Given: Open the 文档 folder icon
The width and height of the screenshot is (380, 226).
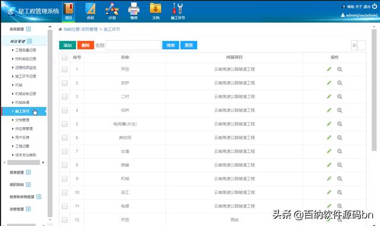Looking at the screenshot, I should pos(156,11).
